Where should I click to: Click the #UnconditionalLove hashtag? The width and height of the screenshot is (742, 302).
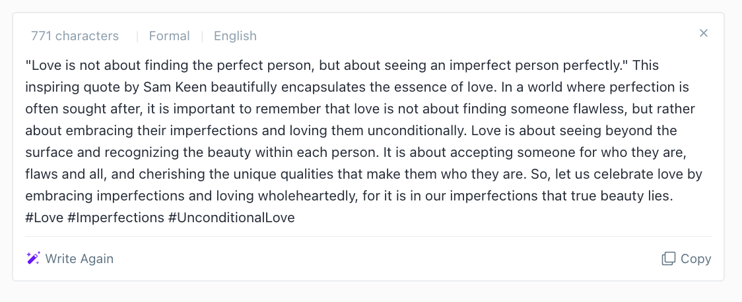[232, 218]
